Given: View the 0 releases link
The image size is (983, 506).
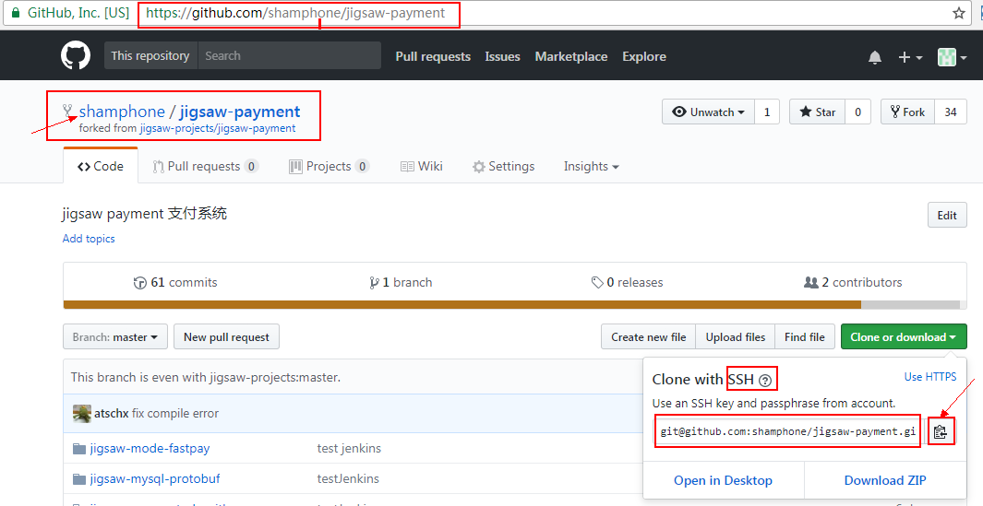Looking at the screenshot, I should [627, 282].
